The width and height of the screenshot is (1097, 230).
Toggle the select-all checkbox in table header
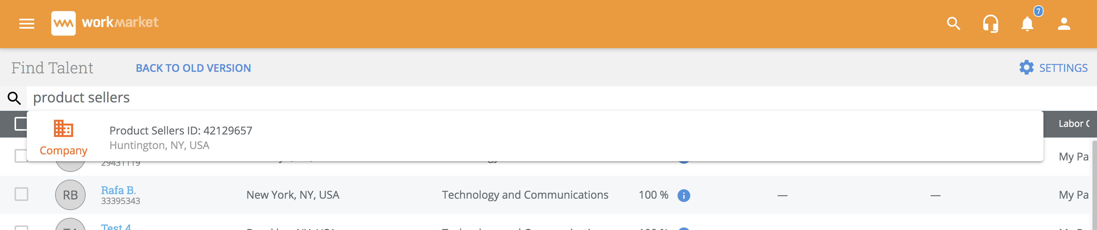(x=20, y=124)
